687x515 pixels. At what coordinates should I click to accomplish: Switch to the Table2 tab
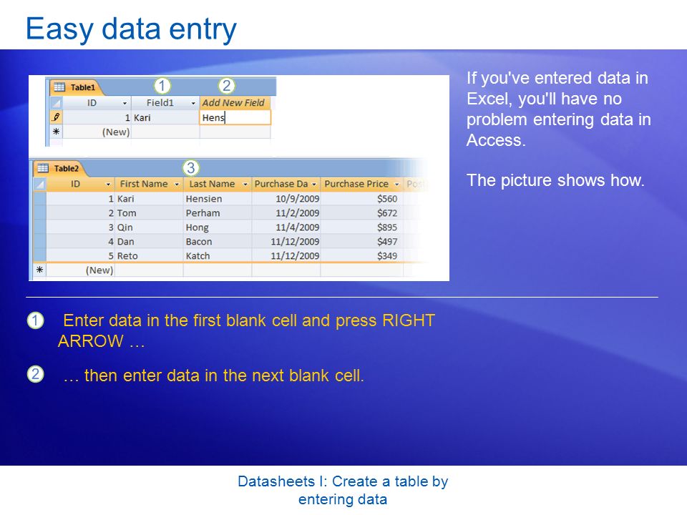(x=59, y=168)
